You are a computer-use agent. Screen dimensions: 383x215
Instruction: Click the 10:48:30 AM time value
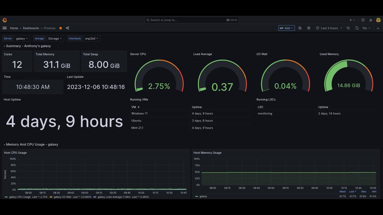[x=33, y=87]
